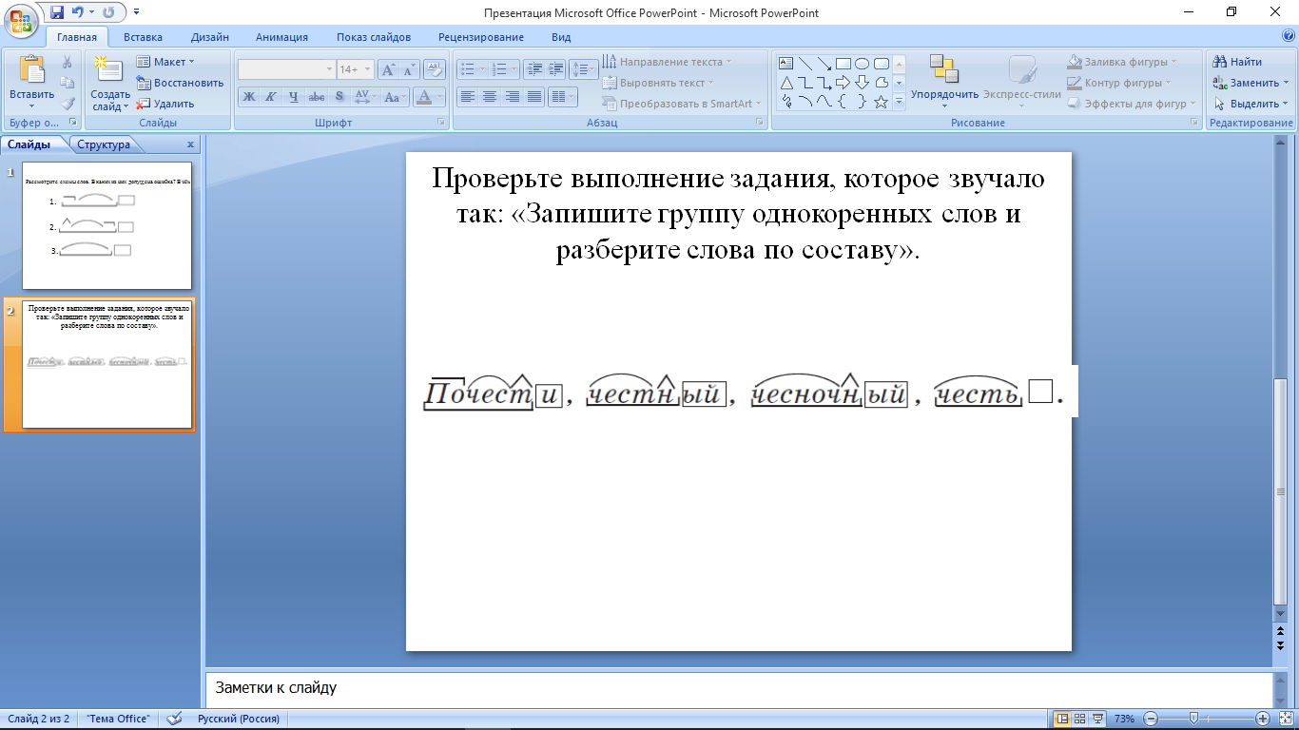Toggle text shadow S formatting
Image resolution: width=1299 pixels, height=730 pixels.
pos(339,96)
